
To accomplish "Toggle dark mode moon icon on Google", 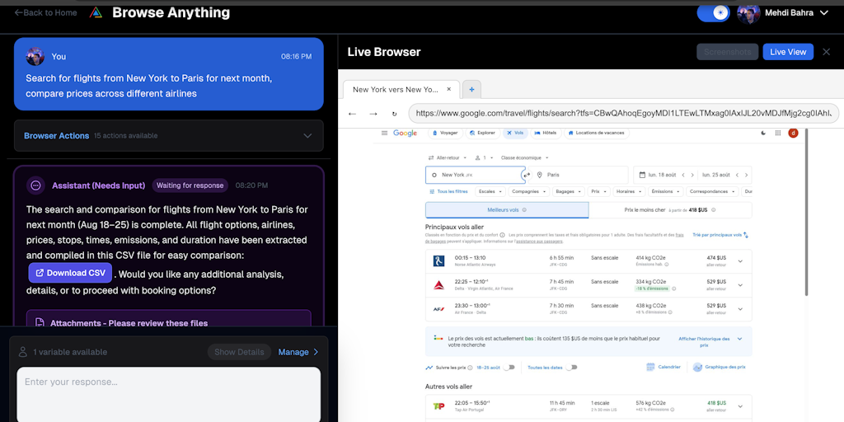I will 763,133.
